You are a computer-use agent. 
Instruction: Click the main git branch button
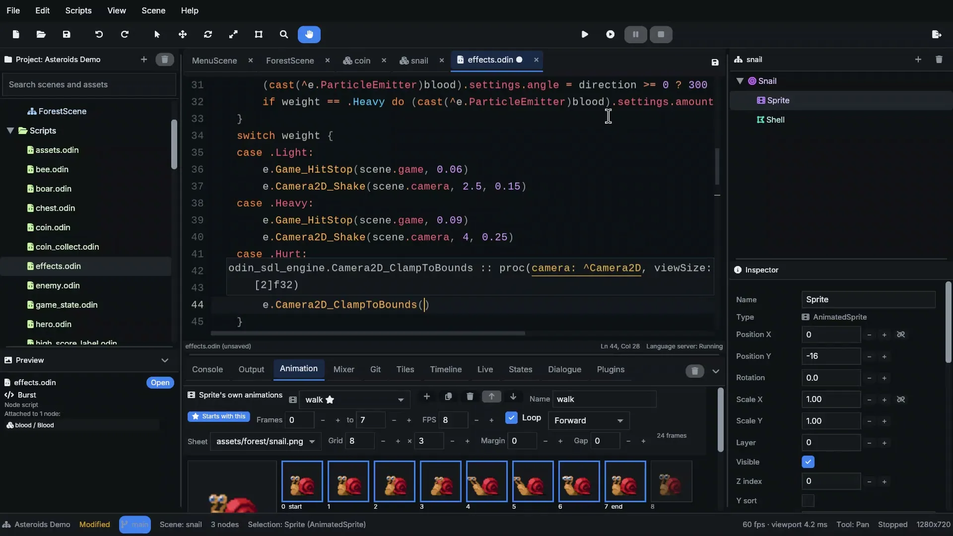tap(135, 525)
